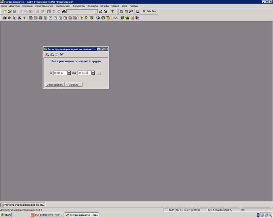The height and width of the screenshot is (218, 273).
Task: Click the New document icon
Action: tap(5, 11)
